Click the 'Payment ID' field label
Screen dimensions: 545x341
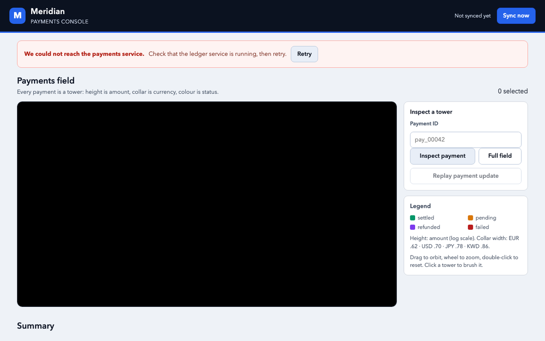tap(424, 124)
